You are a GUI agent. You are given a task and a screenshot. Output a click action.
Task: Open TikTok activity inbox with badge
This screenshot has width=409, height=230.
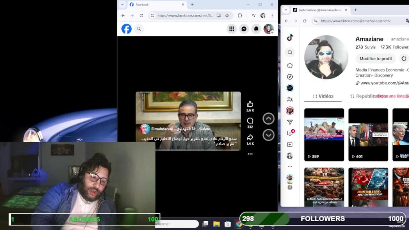point(290,133)
